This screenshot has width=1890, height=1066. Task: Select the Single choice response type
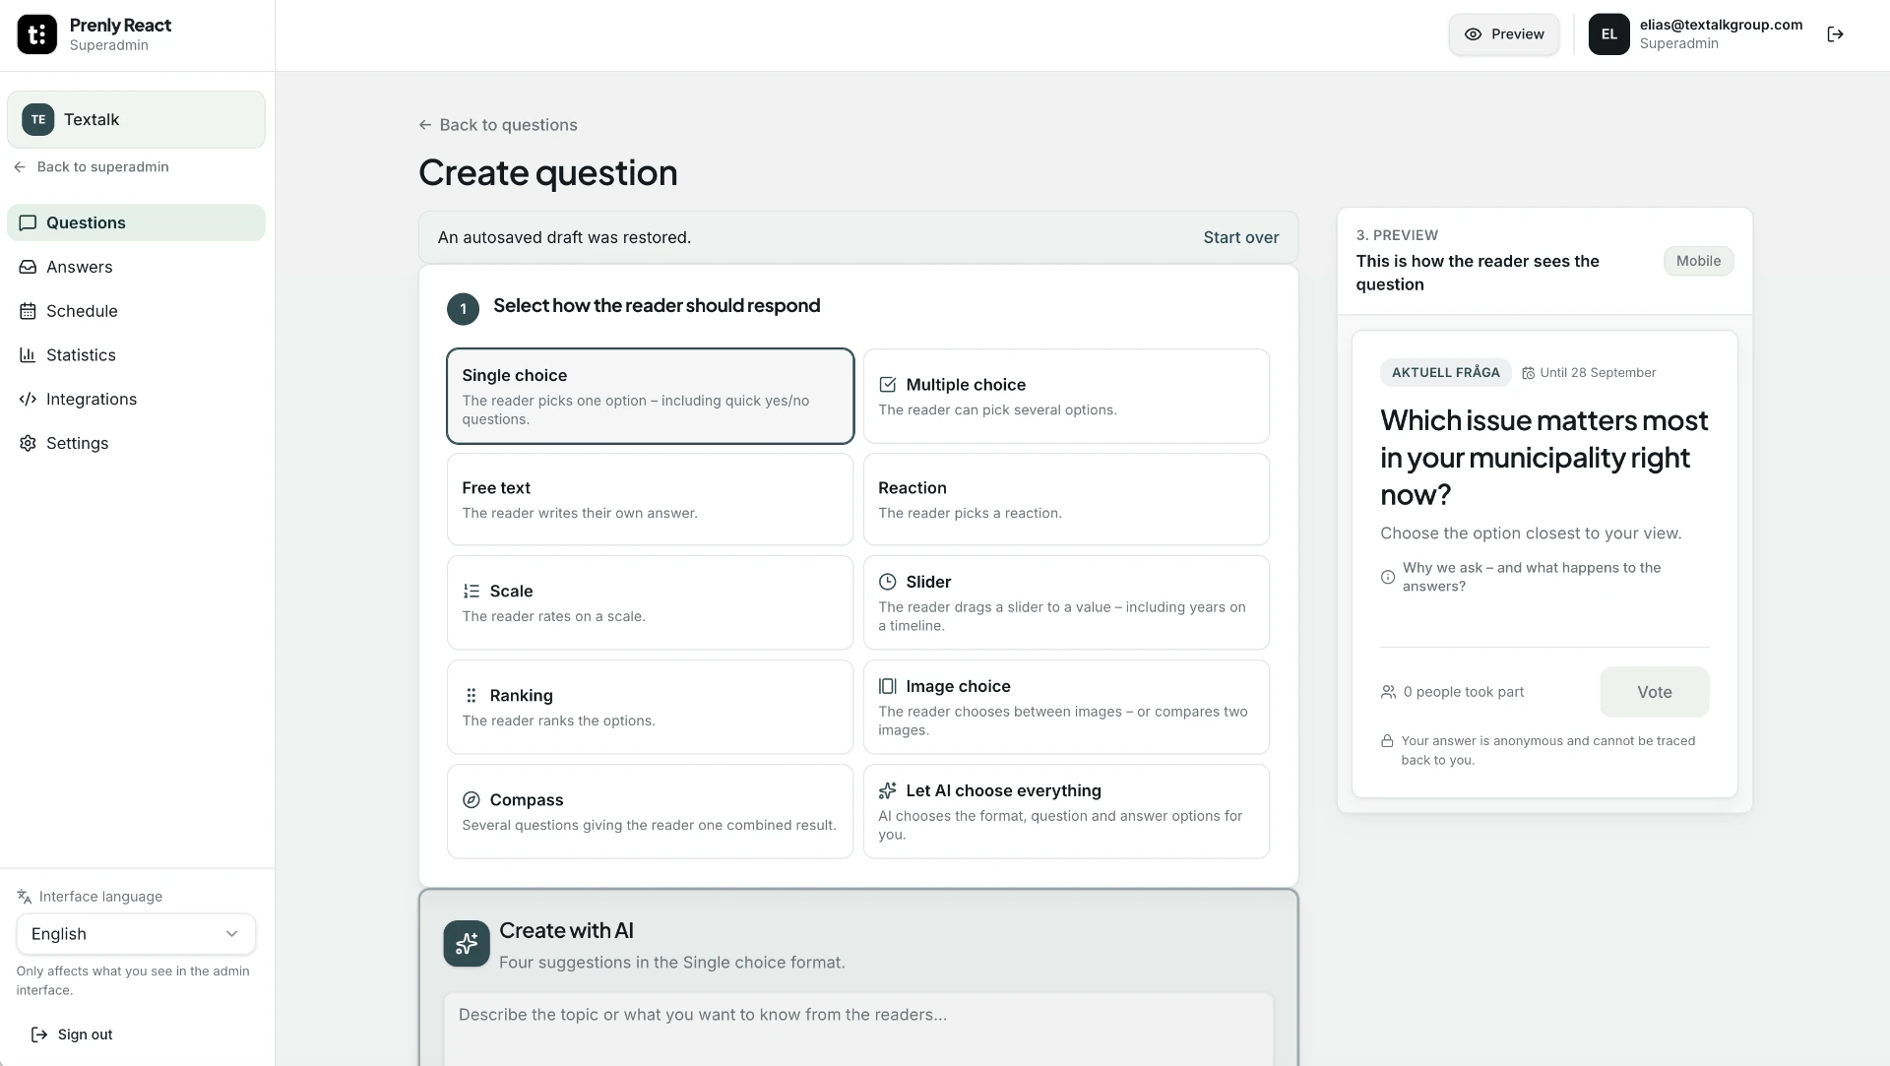pyautogui.click(x=650, y=396)
